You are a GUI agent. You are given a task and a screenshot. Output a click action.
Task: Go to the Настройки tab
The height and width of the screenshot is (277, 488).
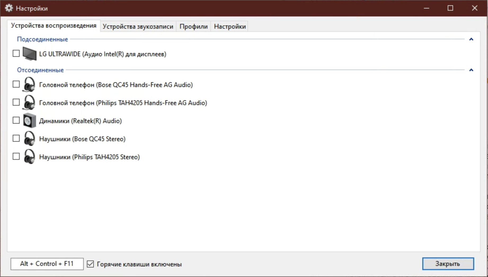[x=230, y=27]
